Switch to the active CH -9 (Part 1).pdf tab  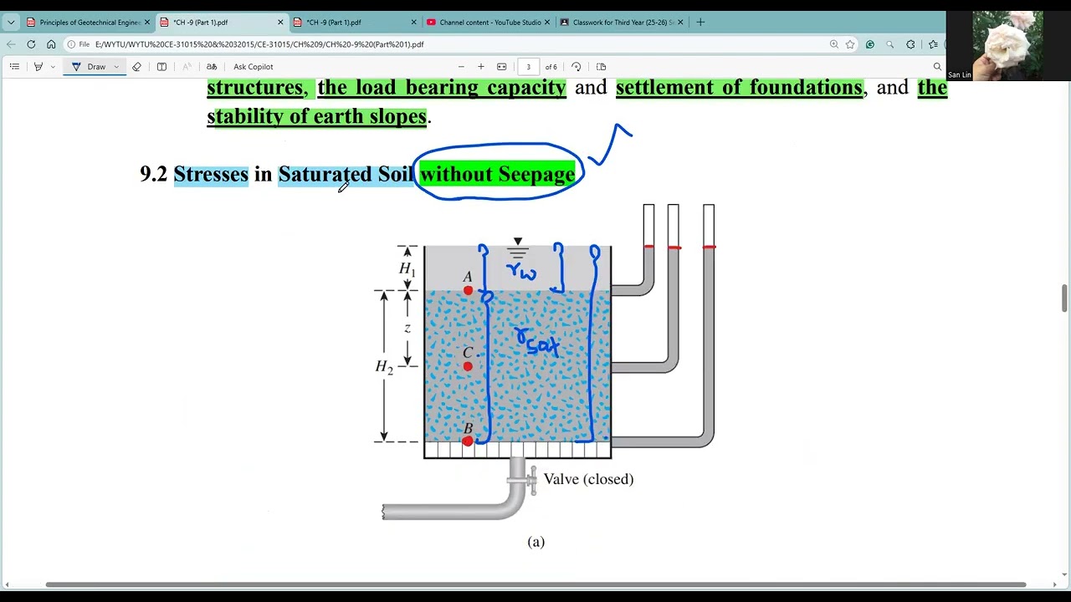pos(220,23)
